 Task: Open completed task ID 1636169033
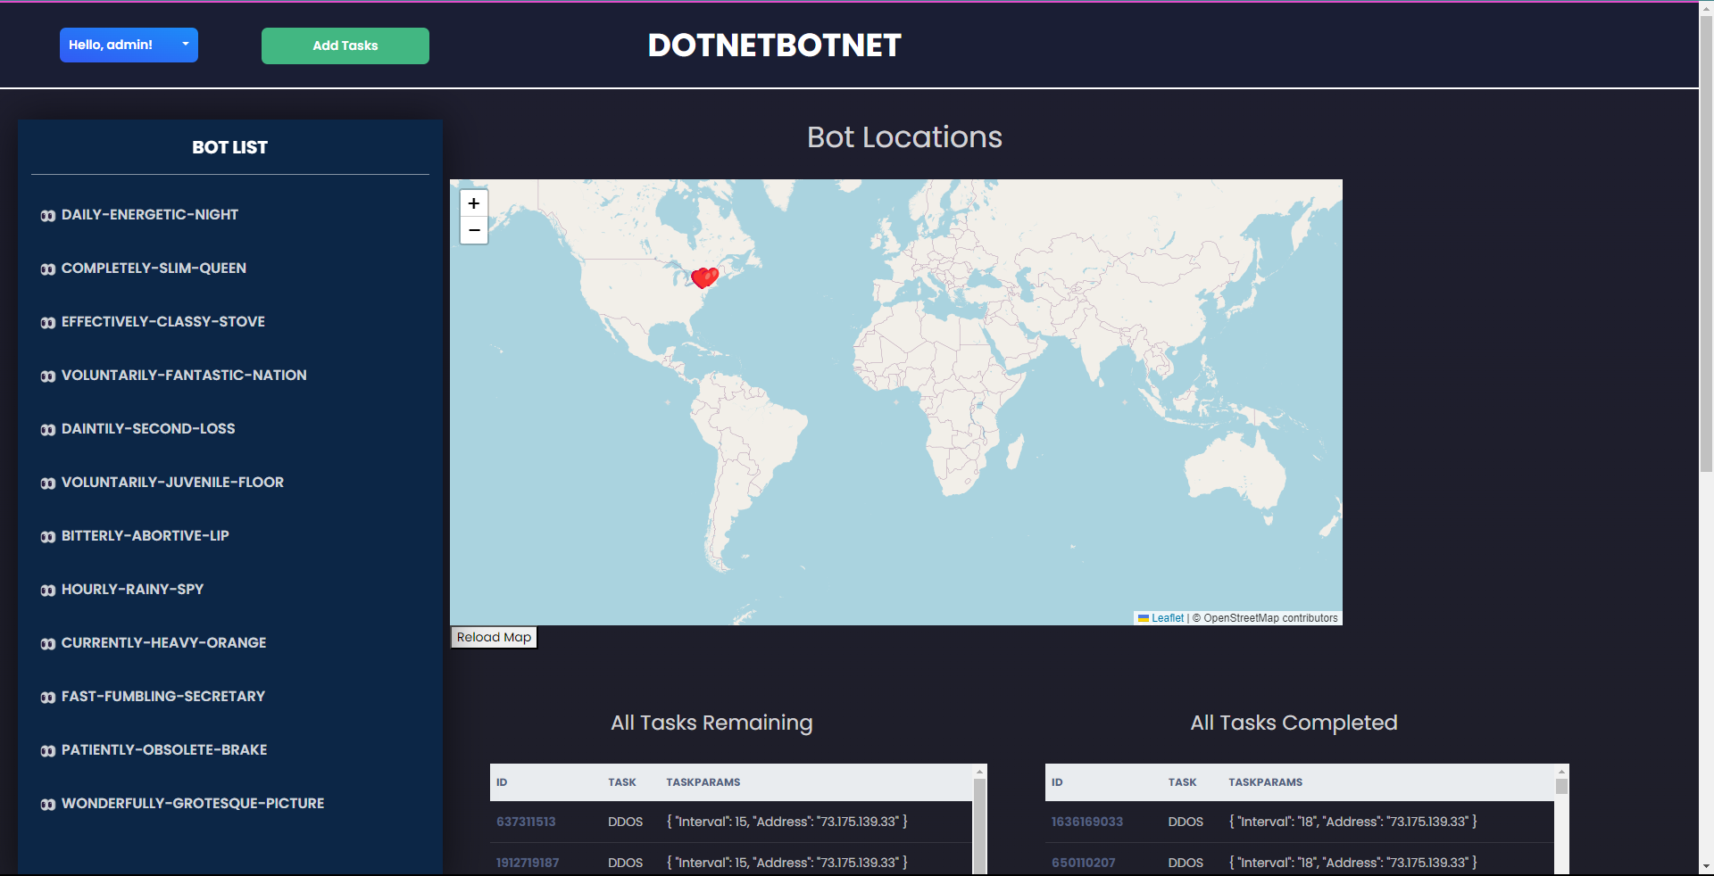(x=1086, y=822)
